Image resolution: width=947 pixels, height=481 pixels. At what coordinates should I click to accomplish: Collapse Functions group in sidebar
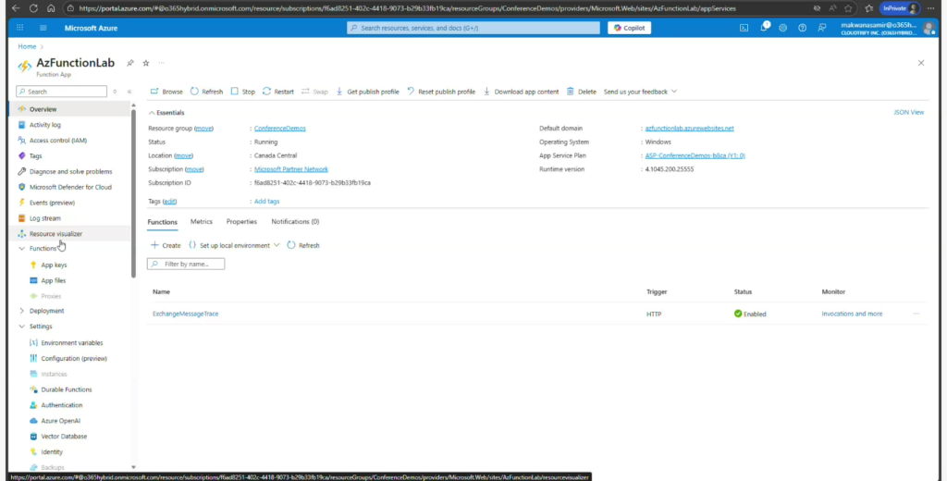pyautogui.click(x=22, y=248)
